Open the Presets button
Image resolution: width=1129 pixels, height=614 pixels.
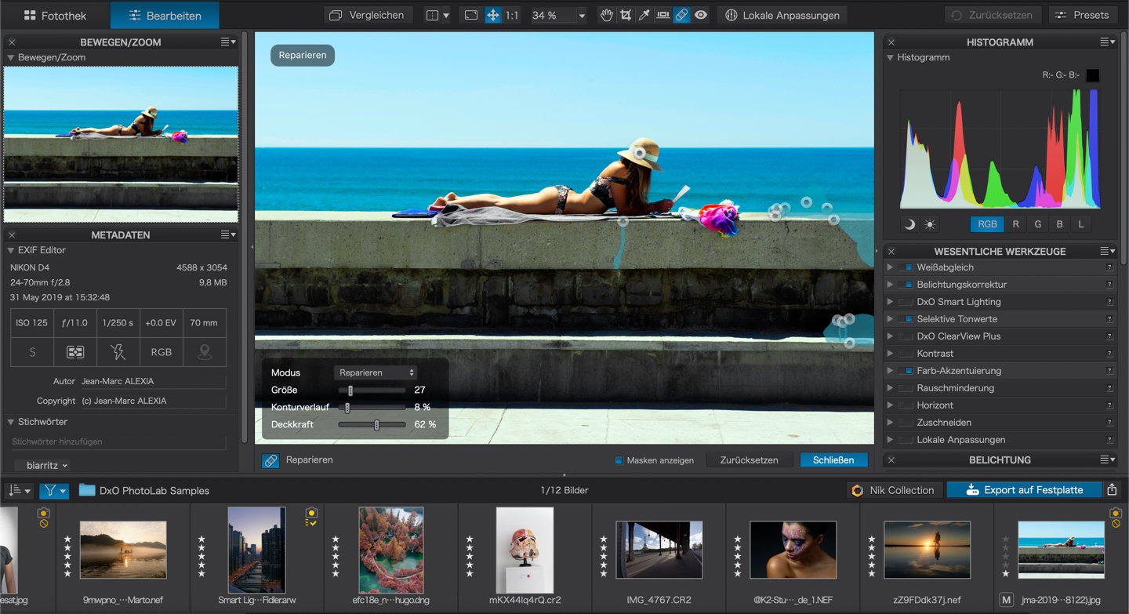point(1084,15)
